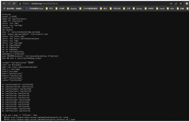Image resolution: width=189 pixels, height=122 pixels.
Task: Bookmark this page with the star icon
Action: [181, 4]
